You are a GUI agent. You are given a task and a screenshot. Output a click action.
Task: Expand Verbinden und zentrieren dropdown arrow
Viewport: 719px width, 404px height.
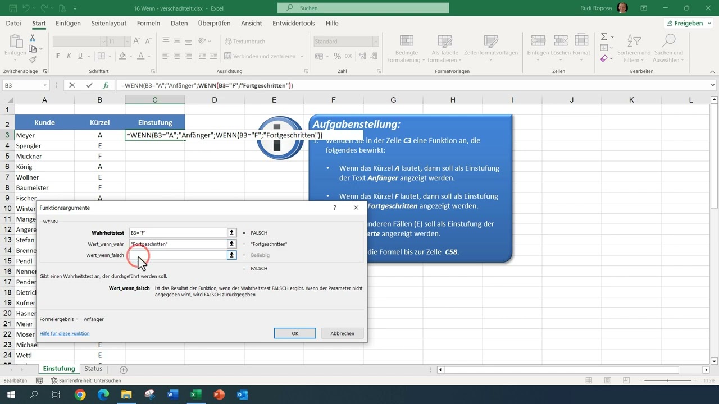coord(302,56)
